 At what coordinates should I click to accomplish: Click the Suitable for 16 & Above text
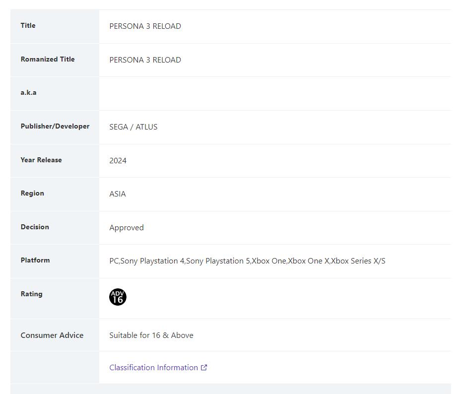[151, 335]
